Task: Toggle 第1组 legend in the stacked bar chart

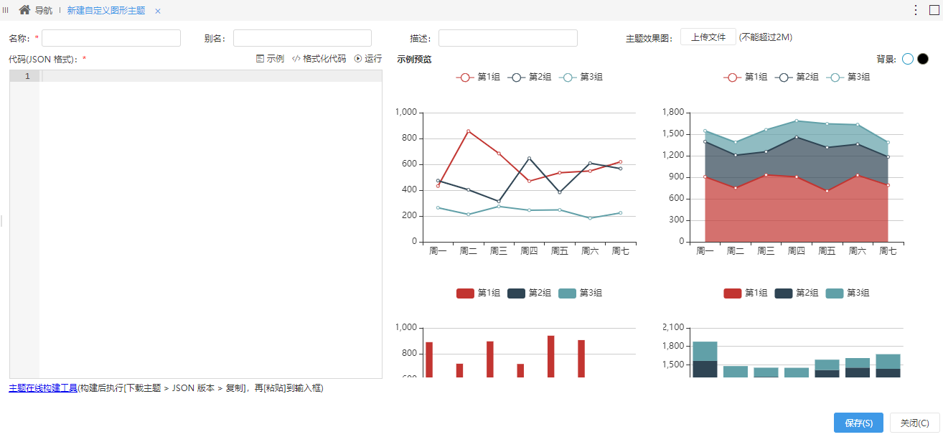Action: (x=746, y=293)
